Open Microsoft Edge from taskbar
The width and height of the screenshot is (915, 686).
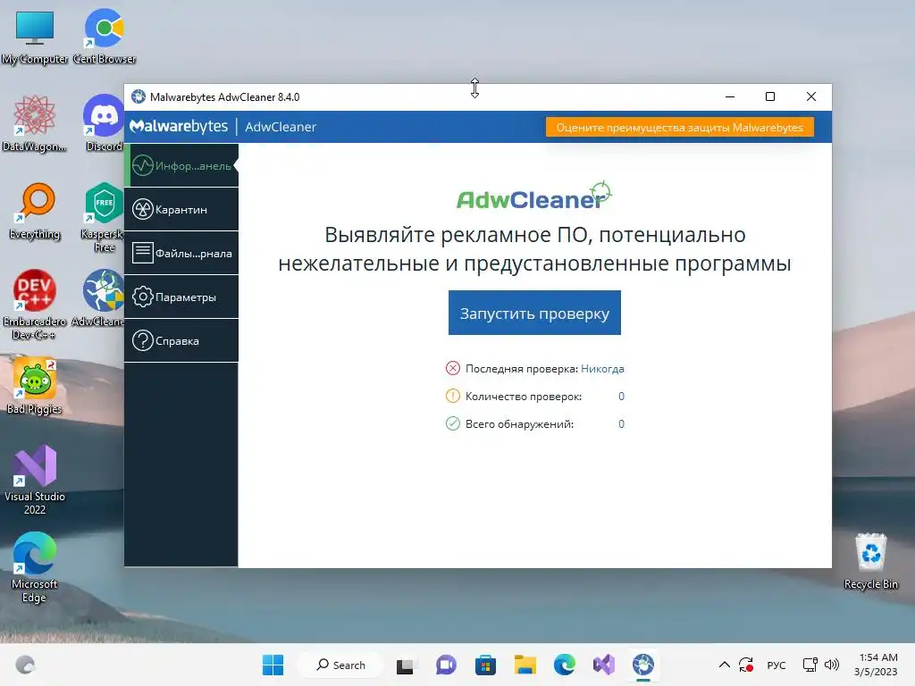(565, 665)
